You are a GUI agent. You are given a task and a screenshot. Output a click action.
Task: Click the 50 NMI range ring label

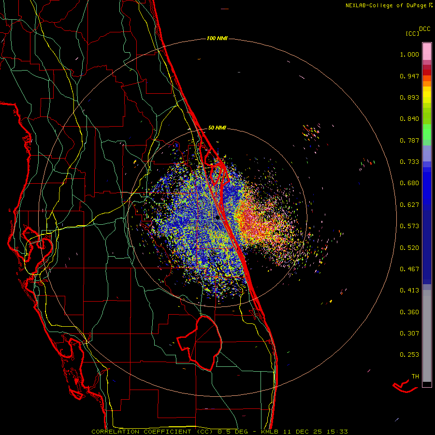(217, 128)
